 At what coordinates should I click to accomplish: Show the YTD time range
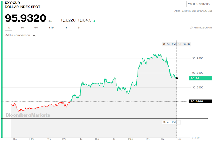(x=51, y=27)
